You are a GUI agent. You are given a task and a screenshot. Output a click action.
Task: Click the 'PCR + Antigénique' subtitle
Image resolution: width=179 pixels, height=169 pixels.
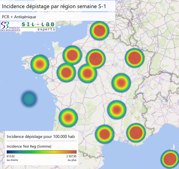coord(19,17)
